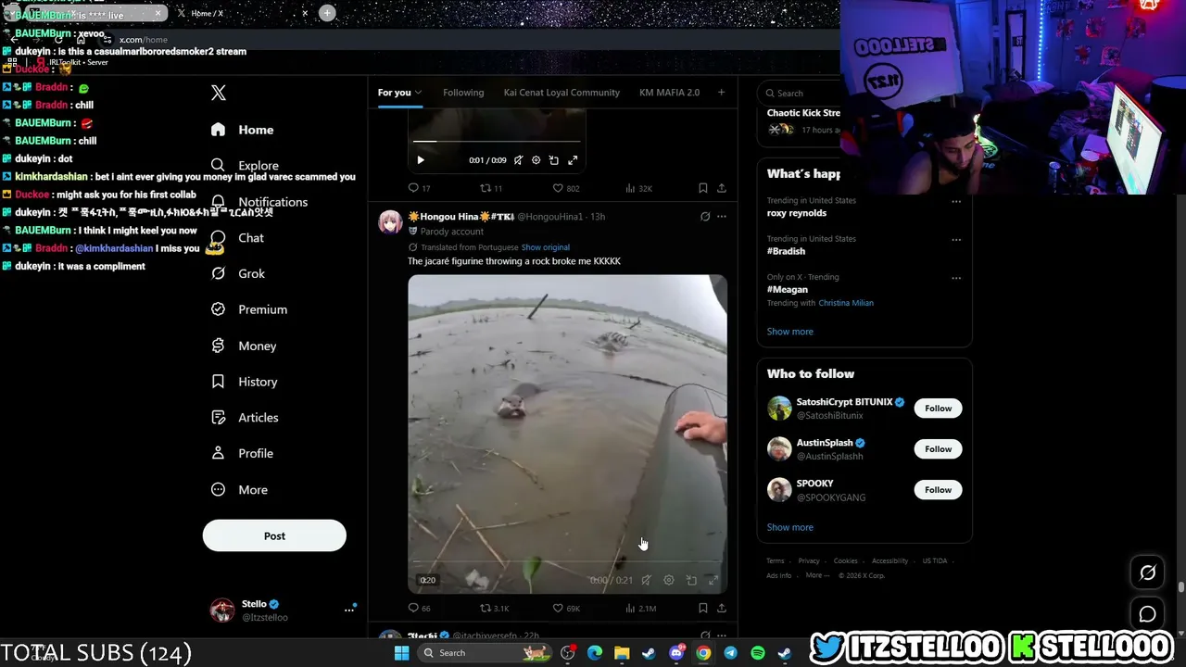View analytics for the 32K views post
This screenshot has height=667, width=1186.
pos(638,188)
